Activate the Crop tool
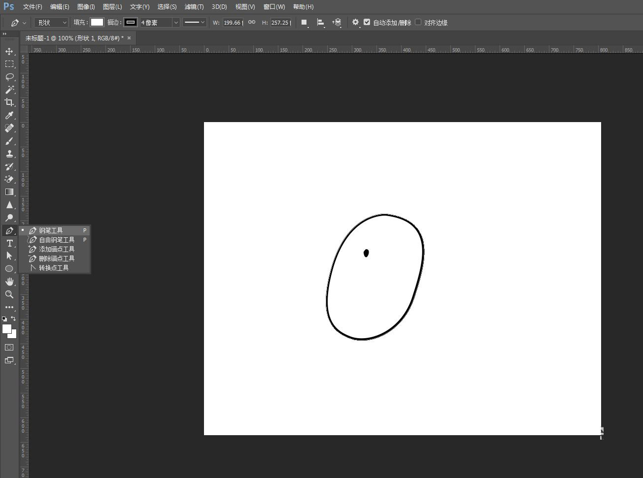The width and height of the screenshot is (643, 478). coord(9,102)
